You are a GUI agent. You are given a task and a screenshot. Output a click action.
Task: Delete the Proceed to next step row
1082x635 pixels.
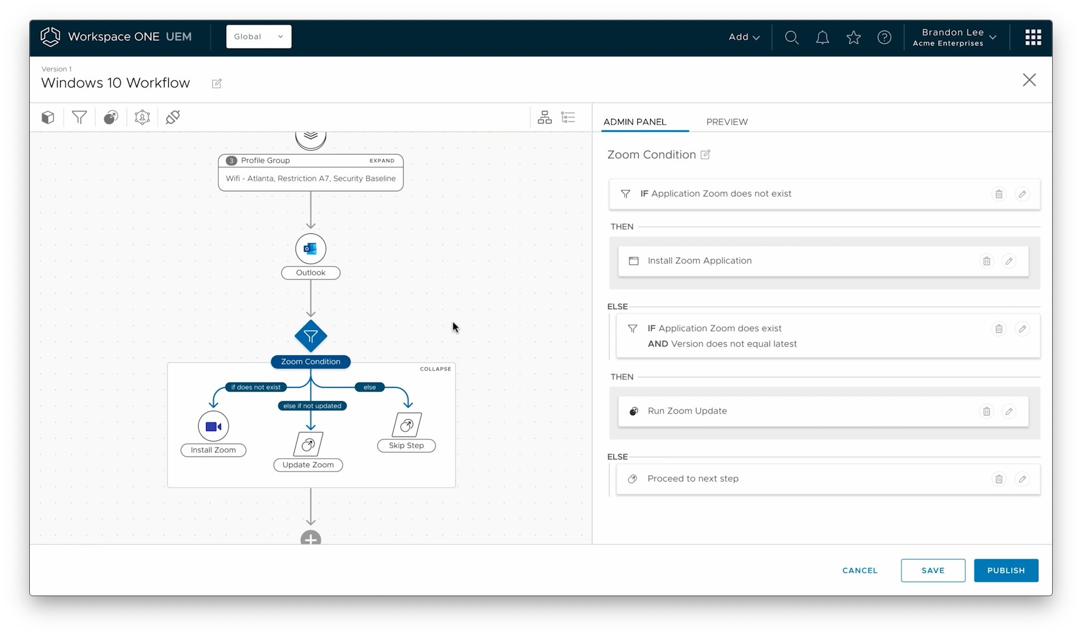click(x=999, y=479)
